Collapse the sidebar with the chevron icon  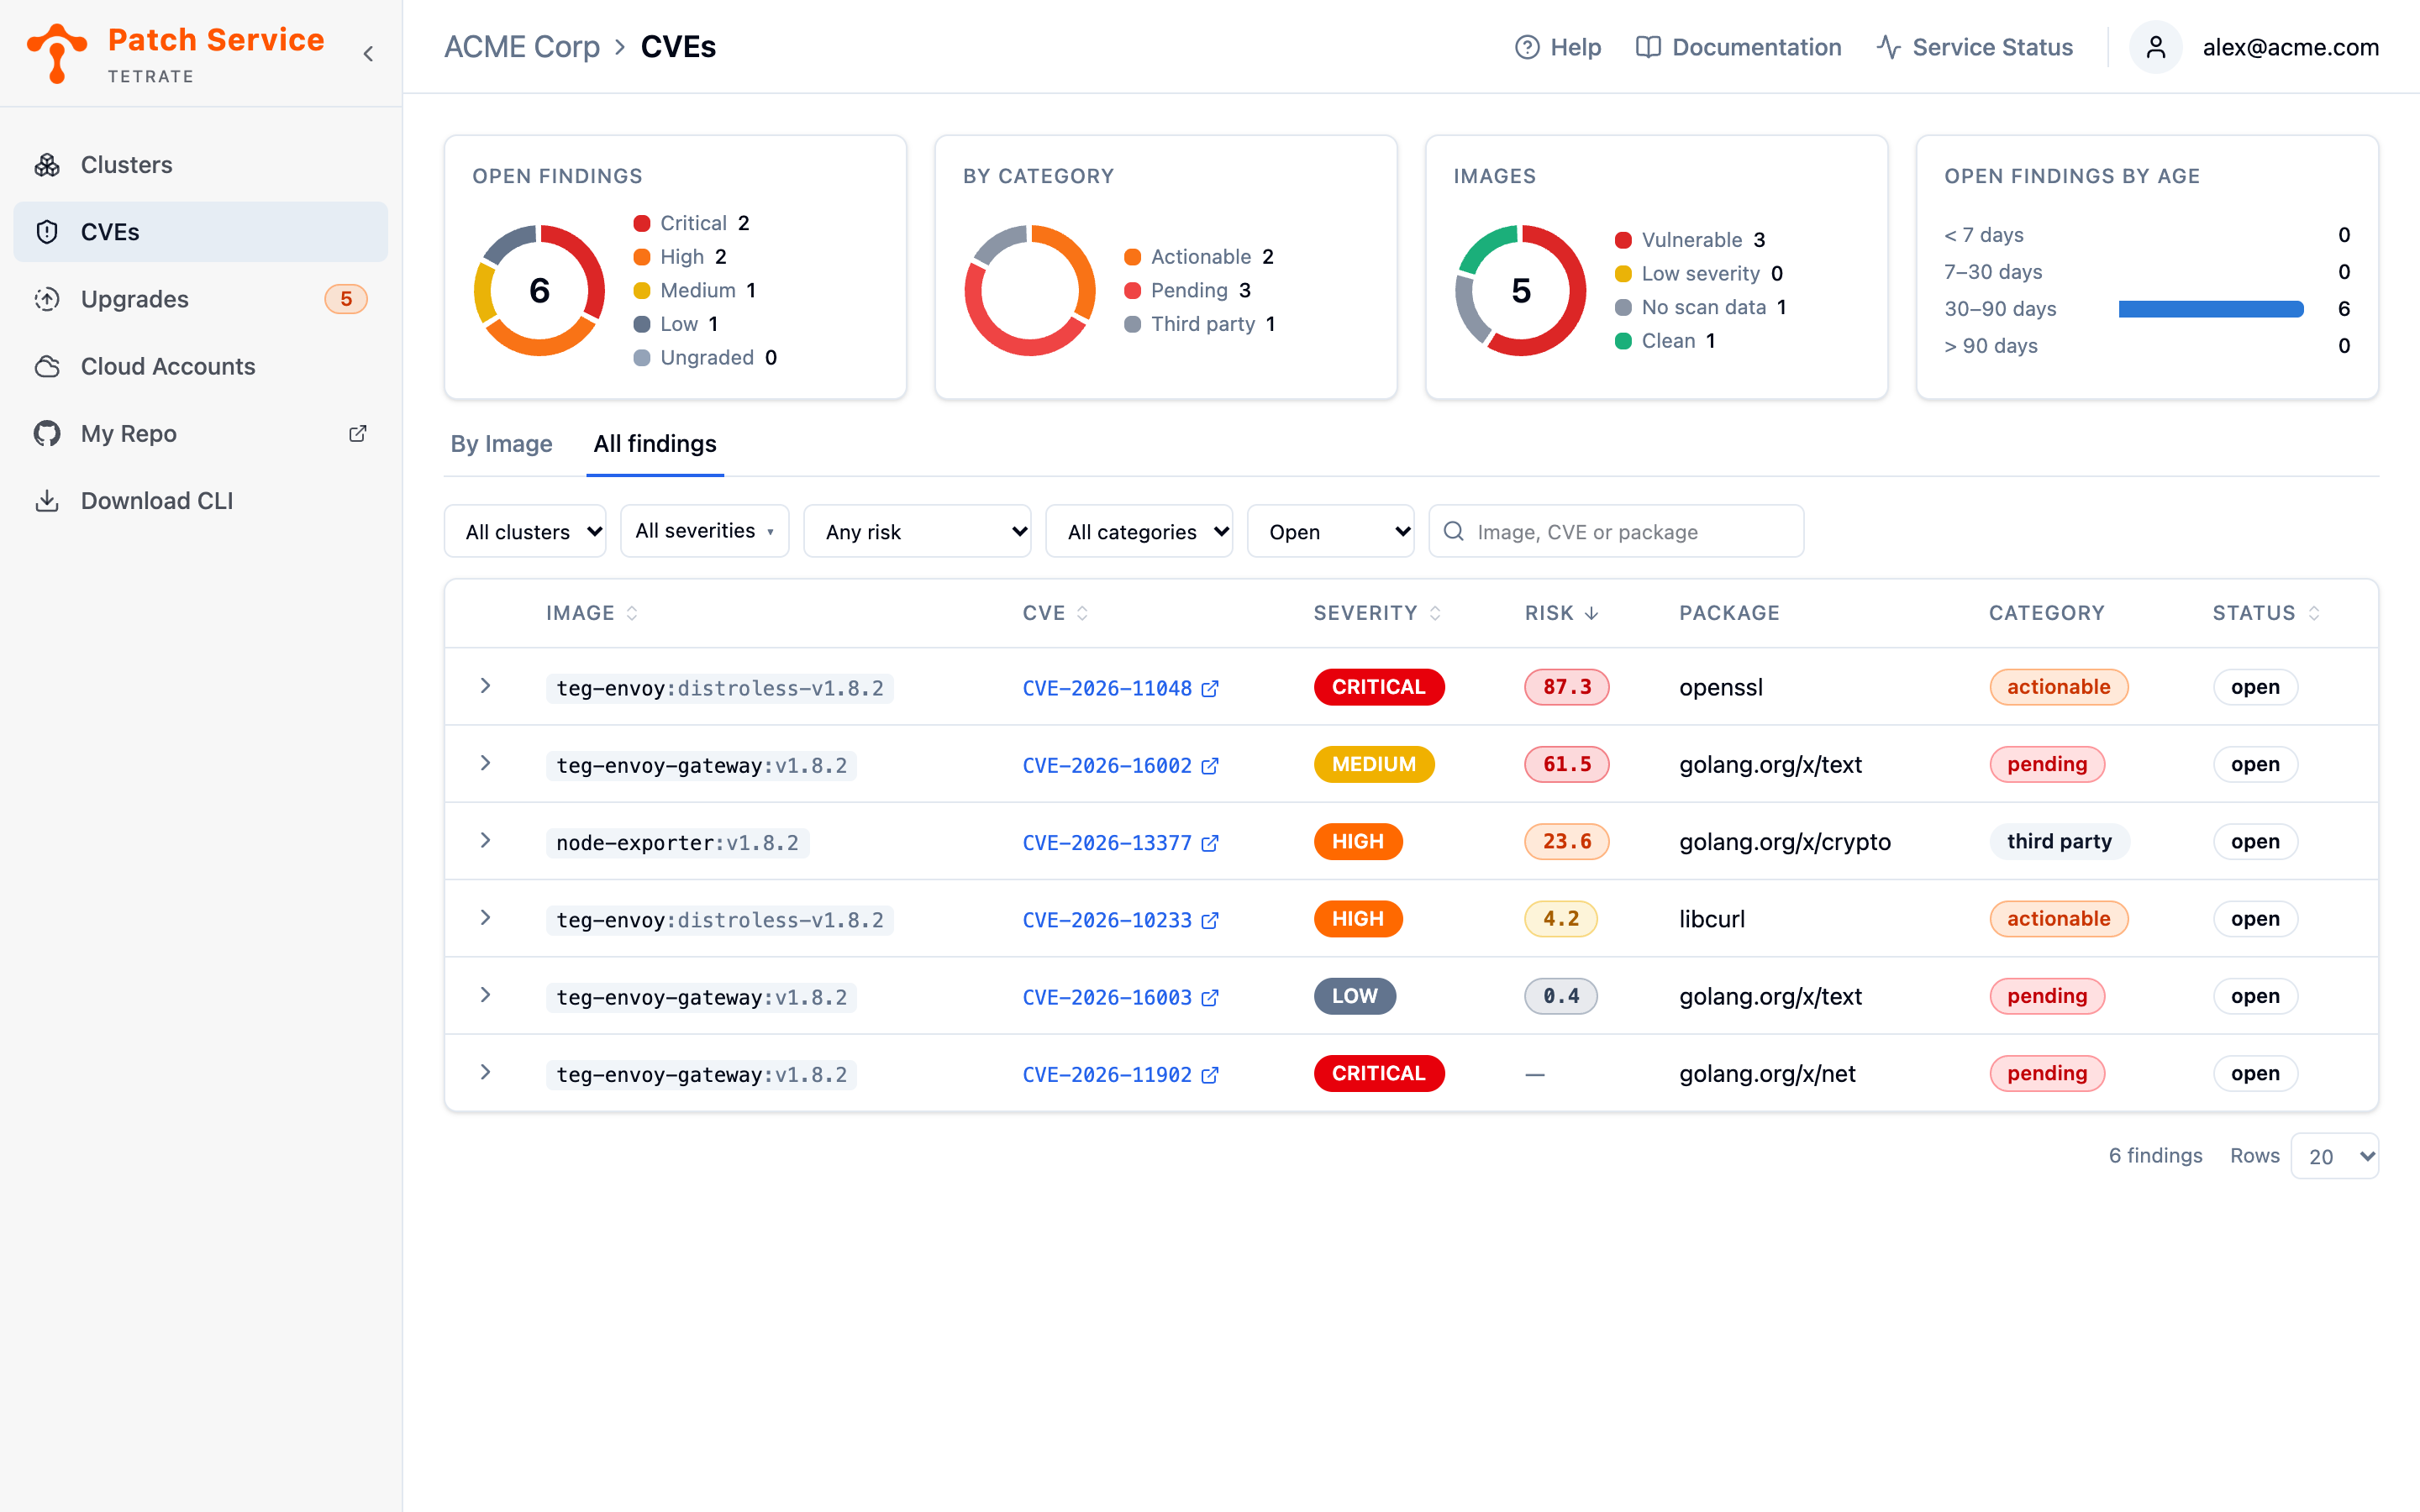(368, 54)
